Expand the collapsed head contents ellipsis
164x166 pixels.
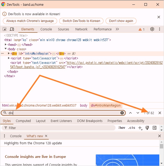[x=19, y=45]
